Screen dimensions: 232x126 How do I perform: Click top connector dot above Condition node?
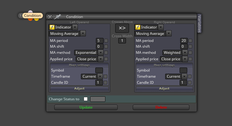(x=30, y=12)
